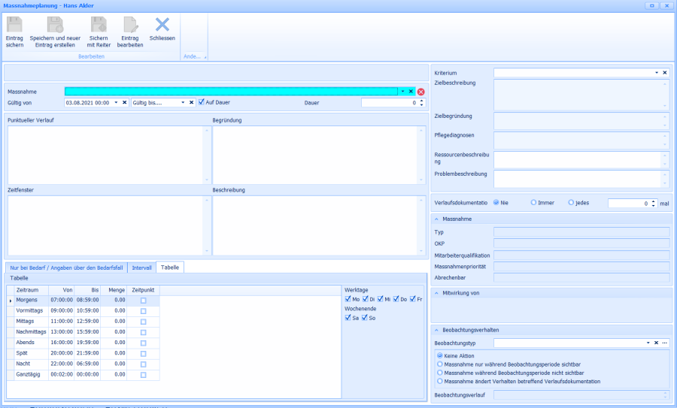Image resolution: width=677 pixels, height=408 pixels.
Task: Click the Eintrag sichern save icon
Action: pyautogui.click(x=14, y=25)
